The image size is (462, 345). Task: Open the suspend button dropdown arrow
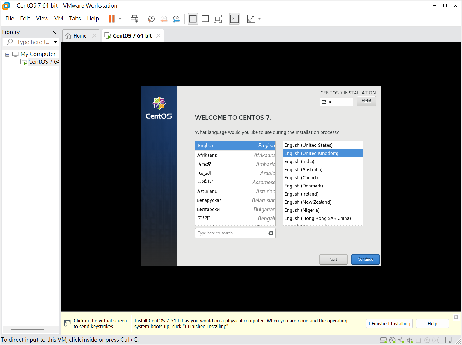(120, 19)
